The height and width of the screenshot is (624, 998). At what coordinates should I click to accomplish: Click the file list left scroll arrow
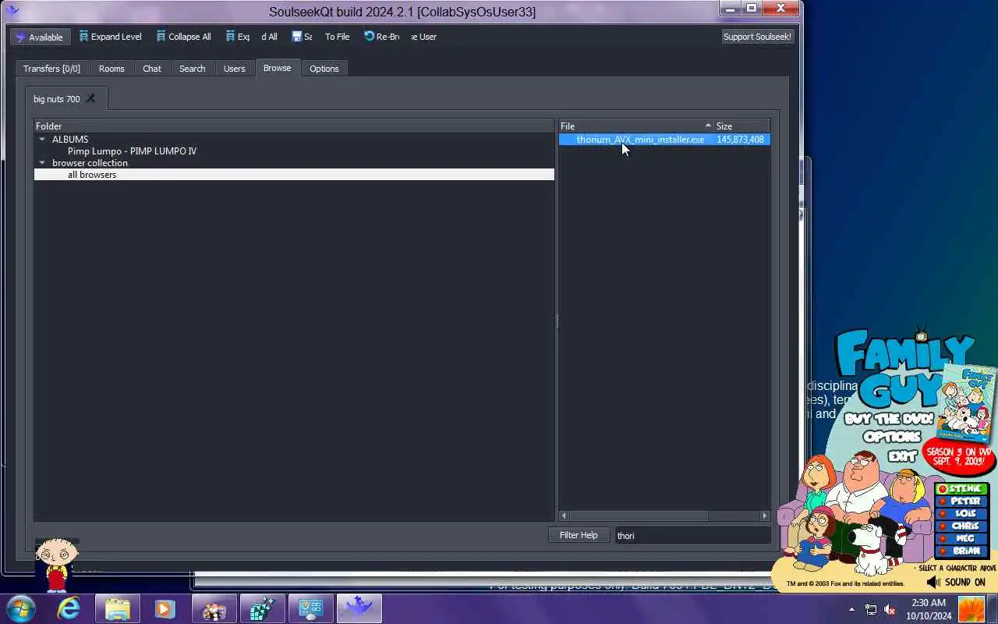[564, 516]
